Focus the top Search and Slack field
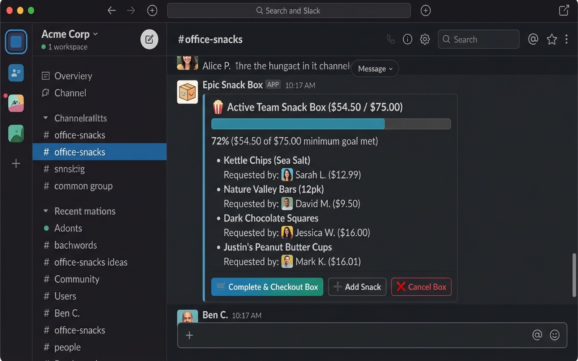 (289, 10)
